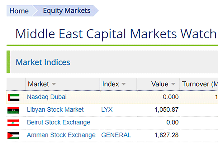The image size is (218, 143).
Task: Select the 1,827.28 value cell
Action: (x=166, y=135)
